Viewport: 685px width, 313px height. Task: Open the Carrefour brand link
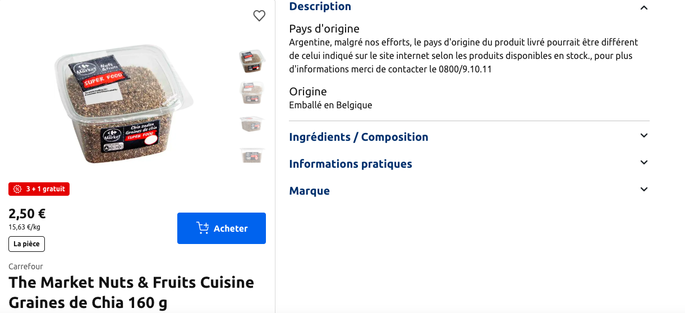[x=26, y=266]
